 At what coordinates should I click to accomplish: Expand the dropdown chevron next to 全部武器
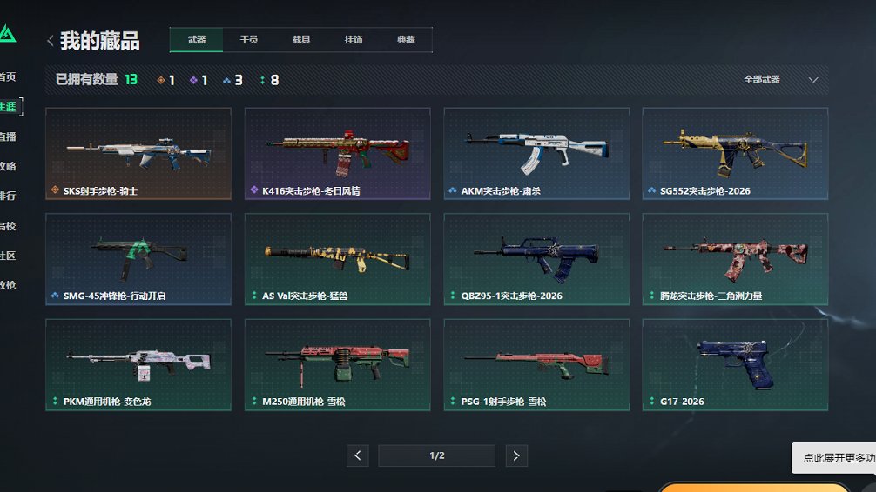(813, 80)
